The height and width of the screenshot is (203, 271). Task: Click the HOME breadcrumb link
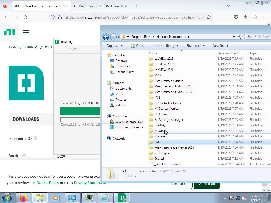[14, 47]
